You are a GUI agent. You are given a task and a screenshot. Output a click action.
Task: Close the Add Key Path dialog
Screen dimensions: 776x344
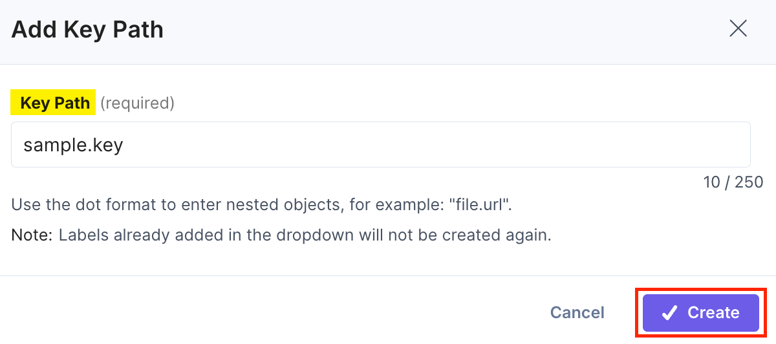click(x=738, y=29)
